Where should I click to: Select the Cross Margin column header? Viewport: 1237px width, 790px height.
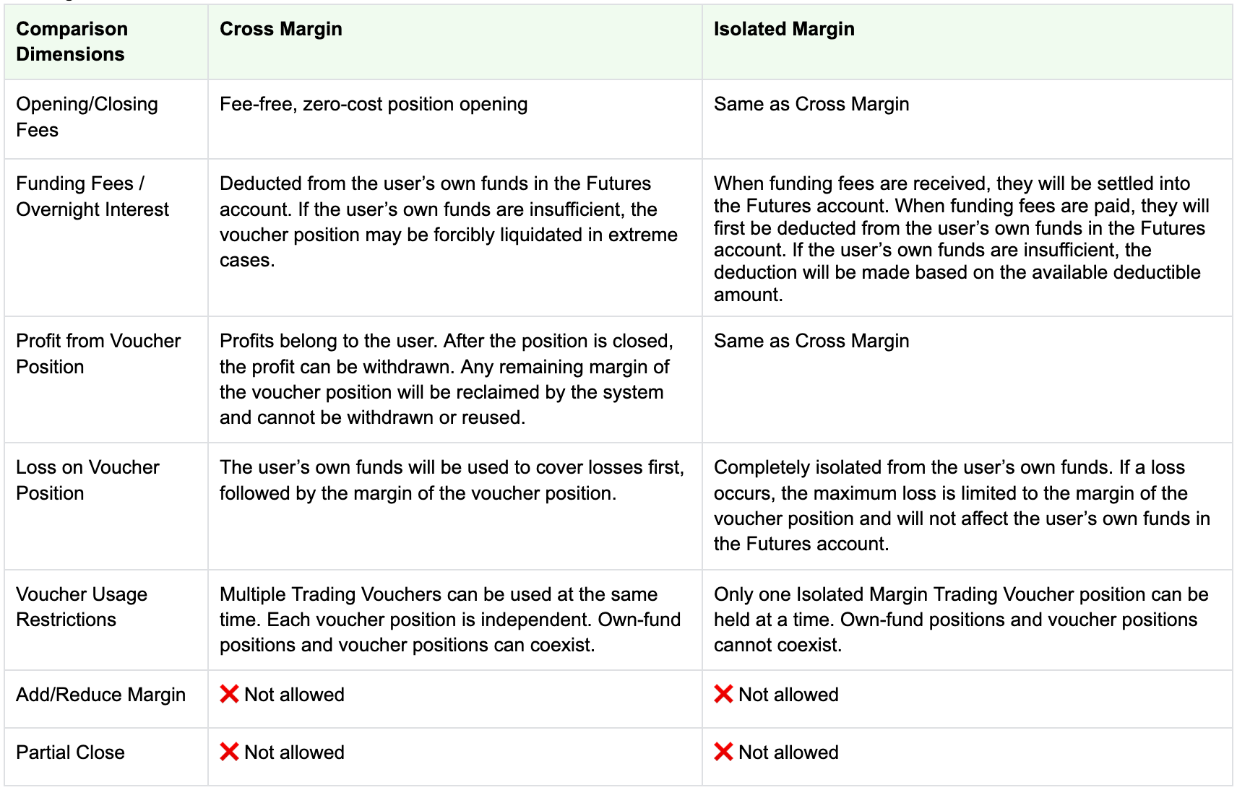pos(455,42)
